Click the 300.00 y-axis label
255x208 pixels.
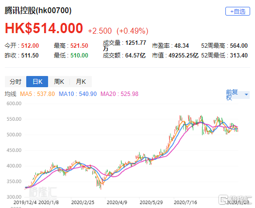coord(14,197)
